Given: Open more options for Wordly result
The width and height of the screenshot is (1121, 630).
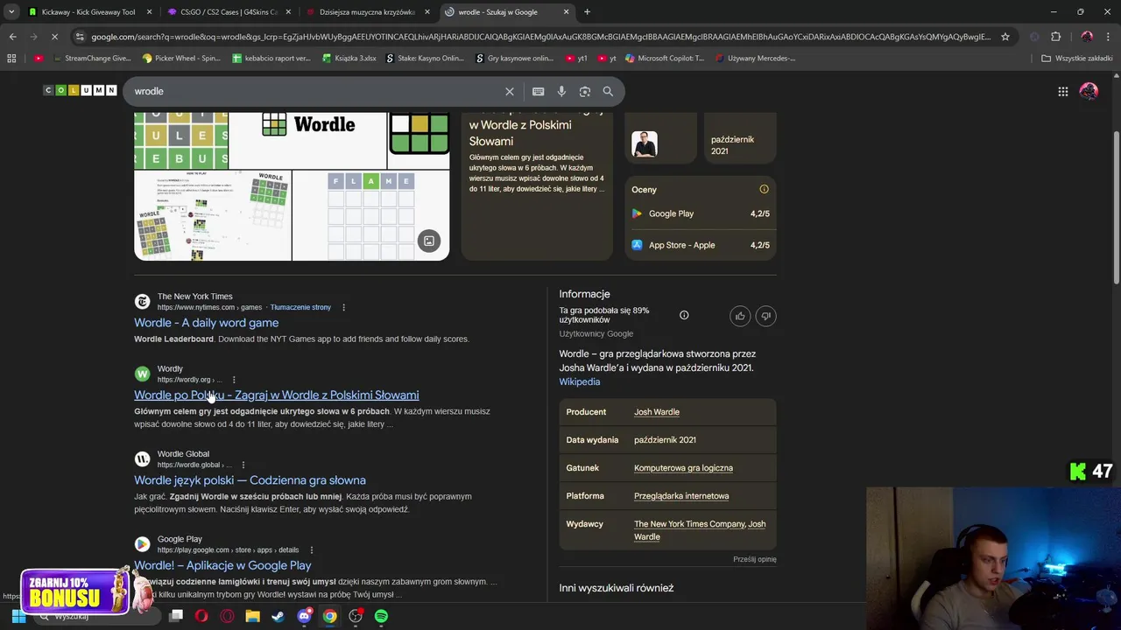Looking at the screenshot, I should (x=234, y=380).
